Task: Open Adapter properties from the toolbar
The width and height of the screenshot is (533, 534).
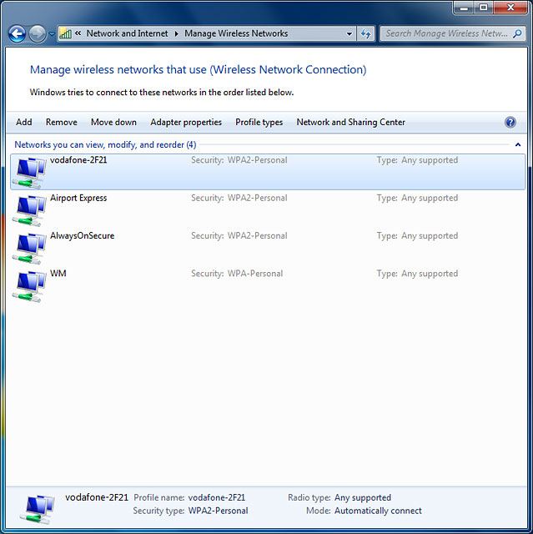Action: tap(186, 122)
